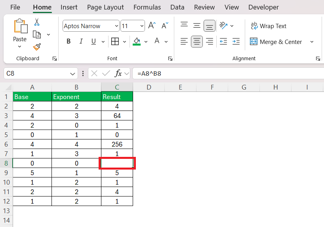Apply the Borders grid icon

click(x=115, y=42)
